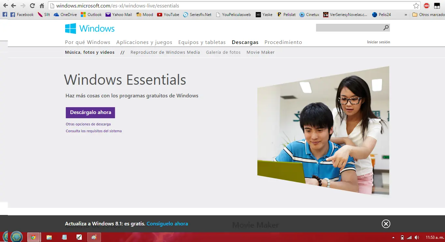Open the network signal tray icon

(409, 237)
